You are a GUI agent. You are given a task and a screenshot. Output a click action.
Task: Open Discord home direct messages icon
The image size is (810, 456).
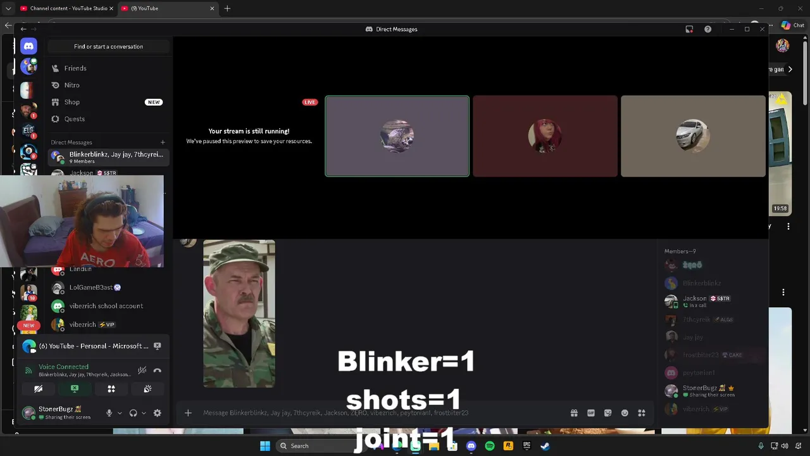pyautogui.click(x=28, y=46)
